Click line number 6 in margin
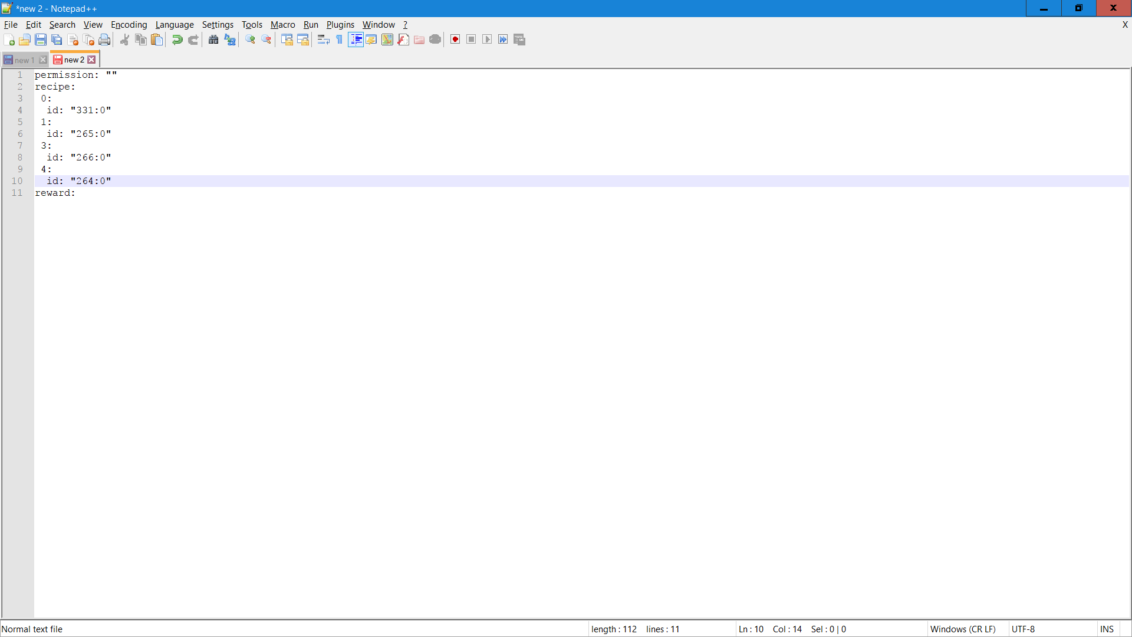The width and height of the screenshot is (1132, 637). click(x=20, y=134)
